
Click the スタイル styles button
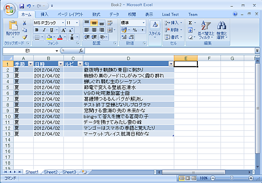155,30
